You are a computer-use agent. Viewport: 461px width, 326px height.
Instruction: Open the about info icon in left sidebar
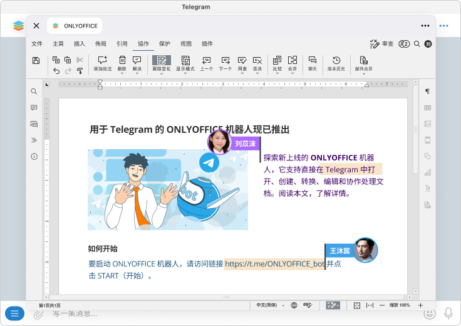34,156
